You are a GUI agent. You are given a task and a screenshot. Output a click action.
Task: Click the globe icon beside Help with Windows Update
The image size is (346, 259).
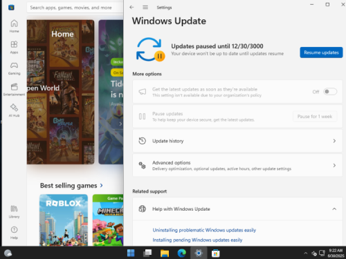click(143, 209)
